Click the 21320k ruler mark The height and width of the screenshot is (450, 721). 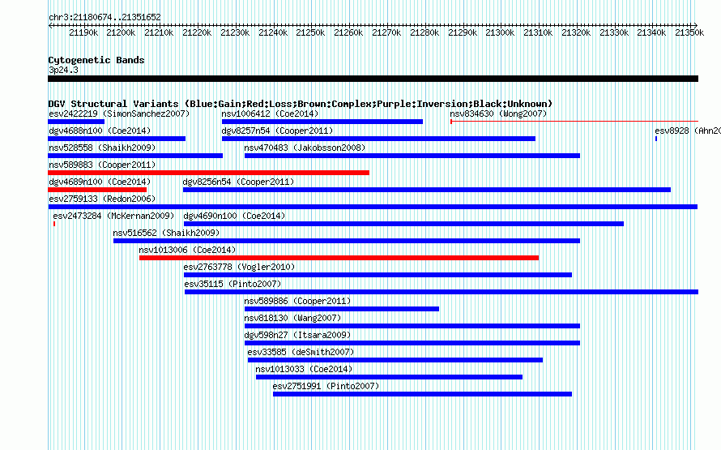pos(576,32)
